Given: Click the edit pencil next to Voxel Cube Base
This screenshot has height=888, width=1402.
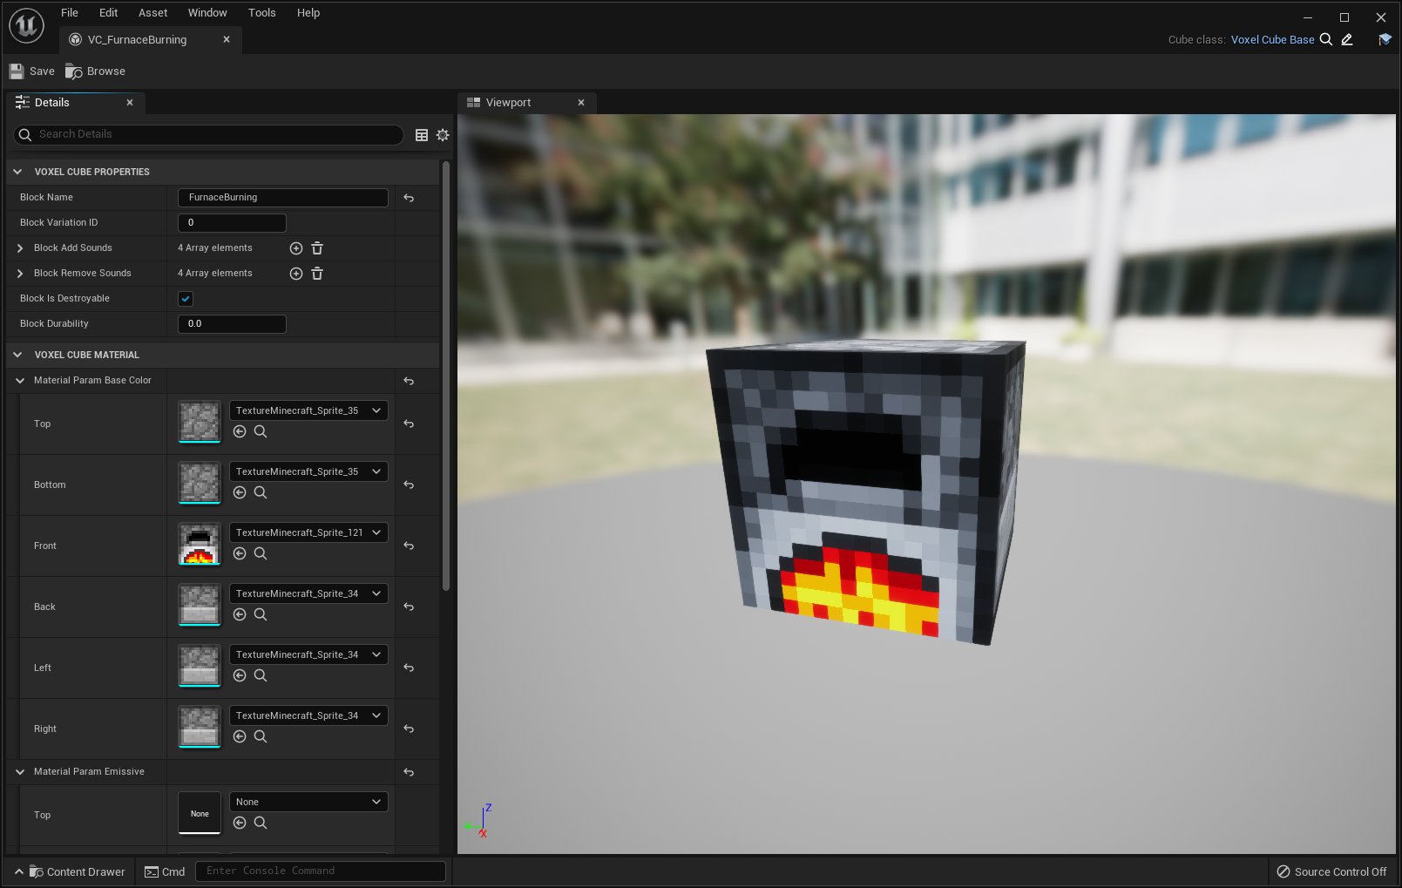Looking at the screenshot, I should click(1346, 39).
